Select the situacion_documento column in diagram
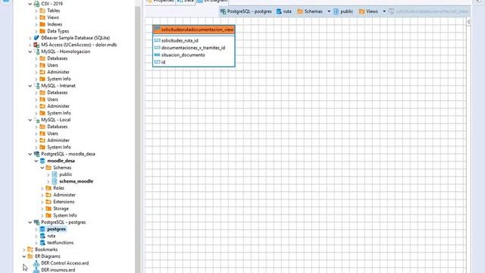This screenshot has width=485, height=273. click(183, 55)
